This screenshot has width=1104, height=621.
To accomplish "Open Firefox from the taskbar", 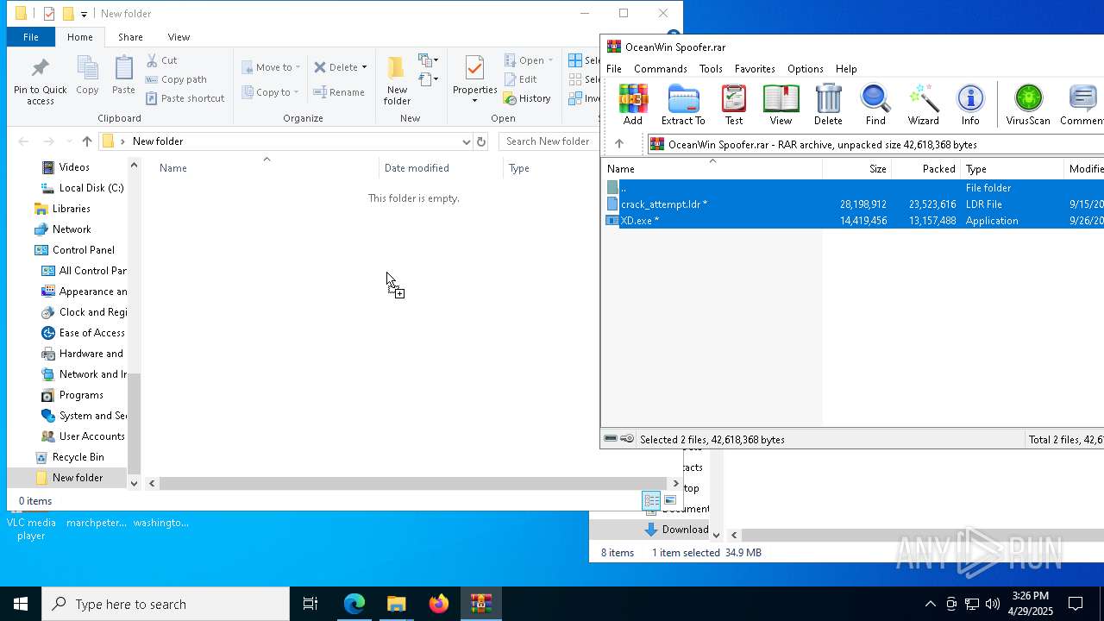I will pyautogui.click(x=439, y=604).
